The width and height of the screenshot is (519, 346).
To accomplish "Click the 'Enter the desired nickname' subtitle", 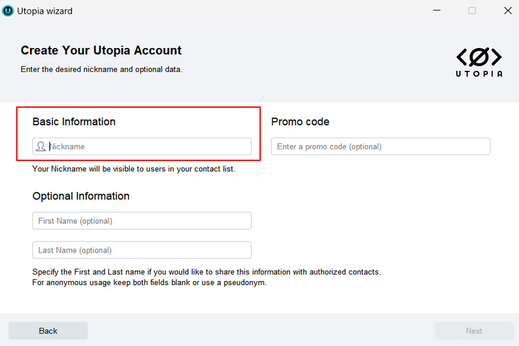I will (x=101, y=69).
